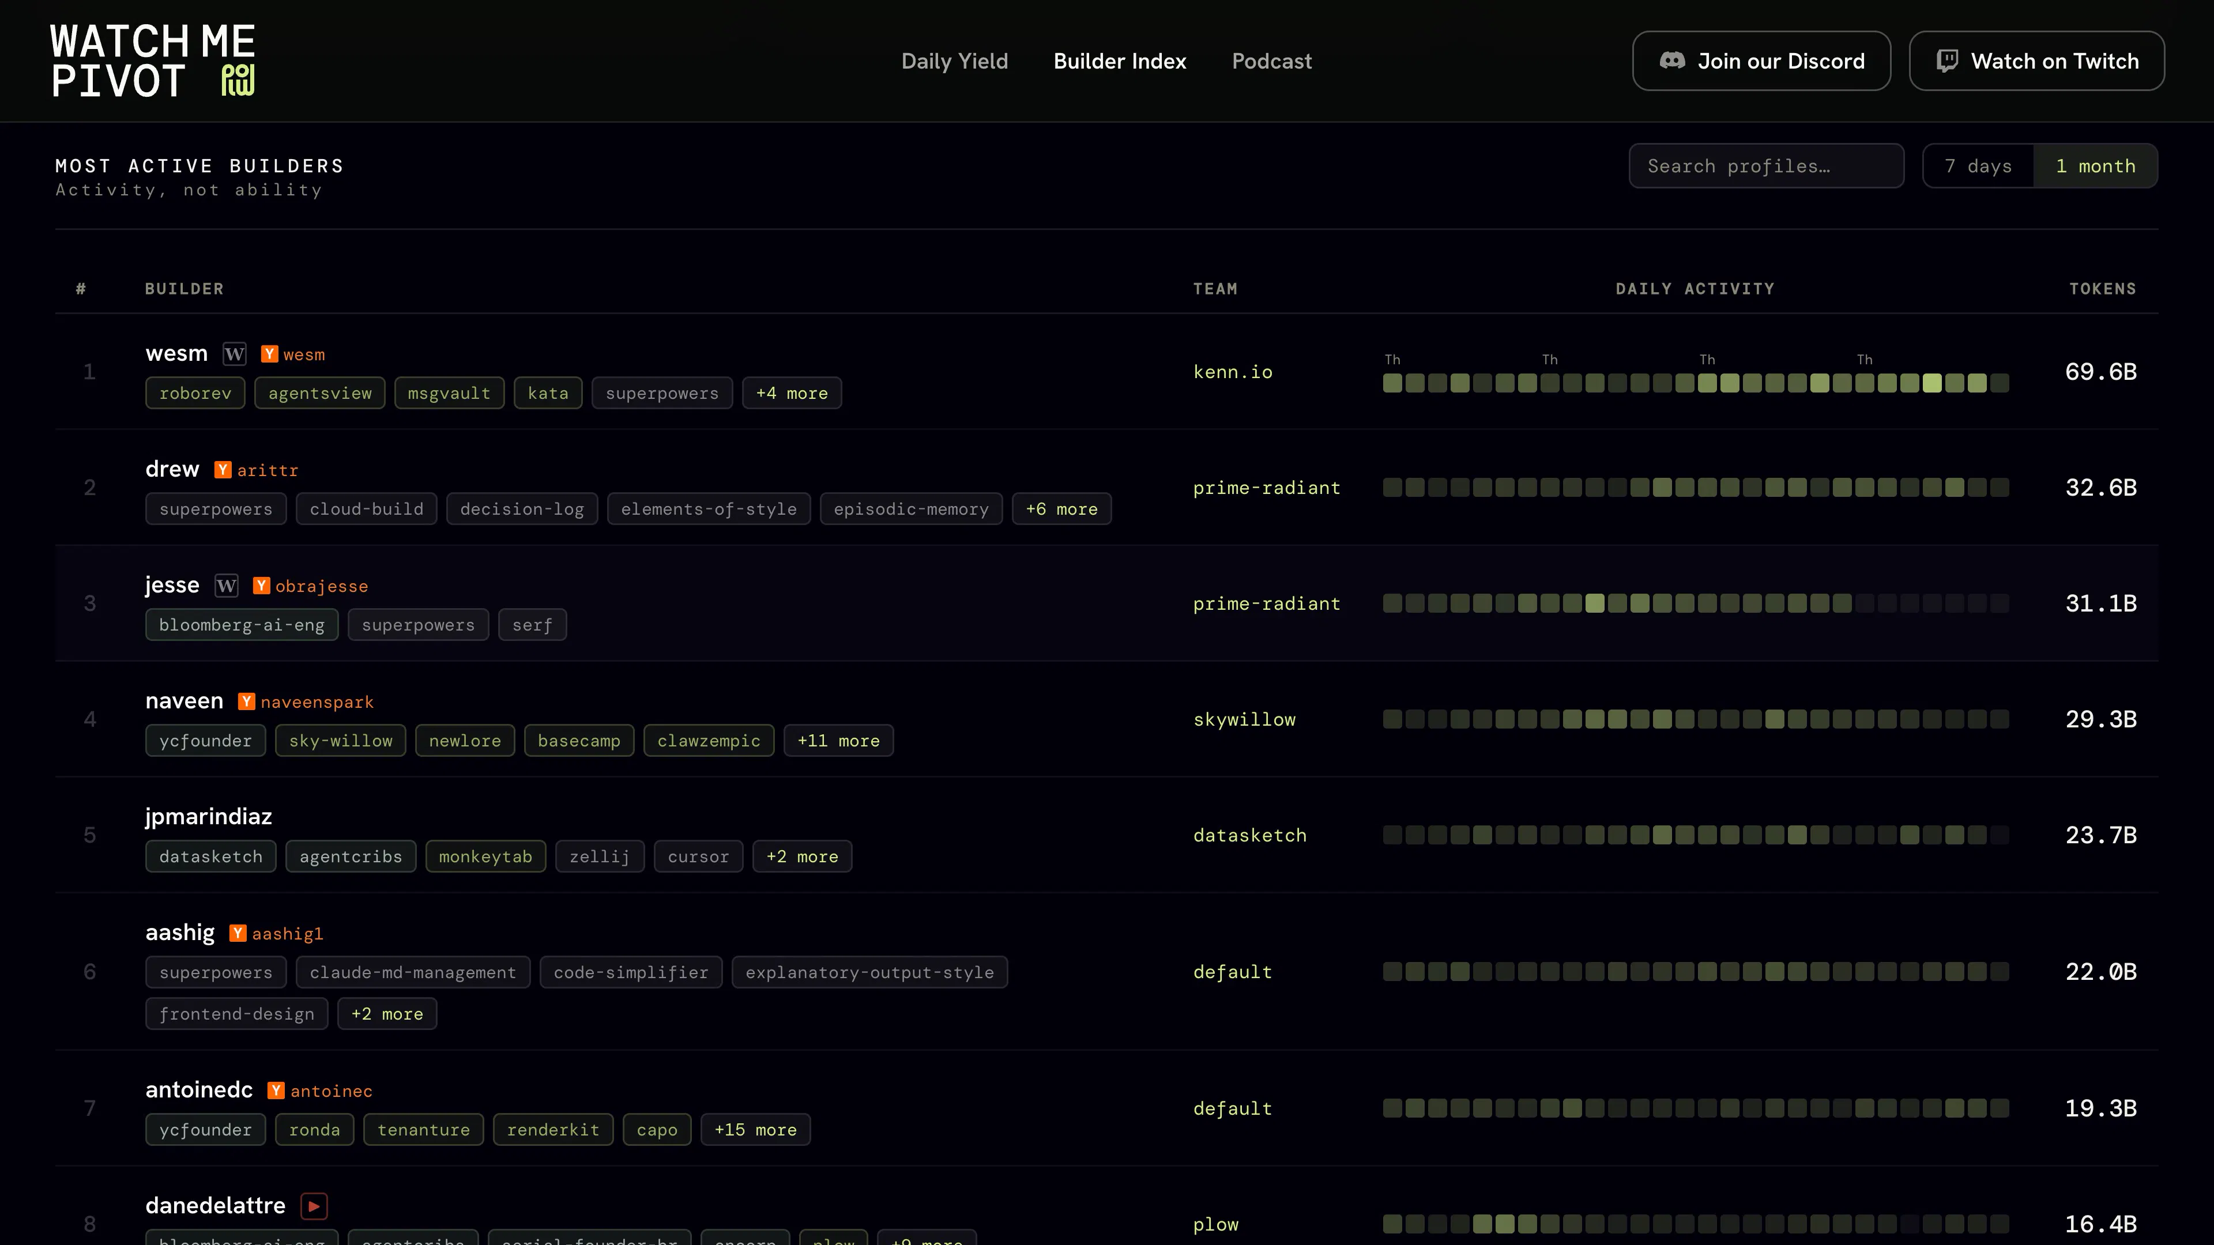The width and height of the screenshot is (2214, 1245).
Task: Open the wesm Hacker News username link
Action: [304, 355]
